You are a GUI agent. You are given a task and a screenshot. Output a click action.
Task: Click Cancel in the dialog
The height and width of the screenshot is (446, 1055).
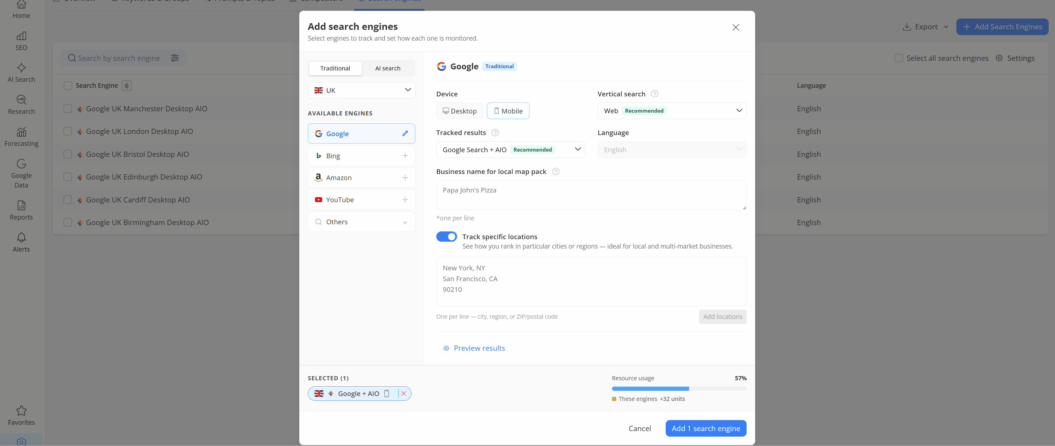click(x=639, y=428)
